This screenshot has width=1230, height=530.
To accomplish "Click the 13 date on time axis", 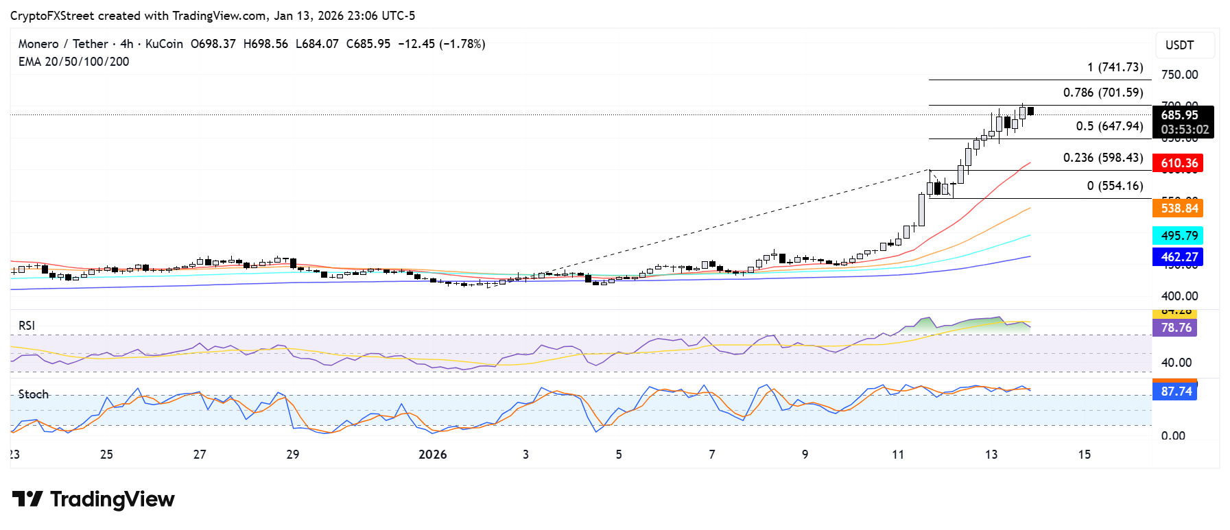I will click(991, 455).
